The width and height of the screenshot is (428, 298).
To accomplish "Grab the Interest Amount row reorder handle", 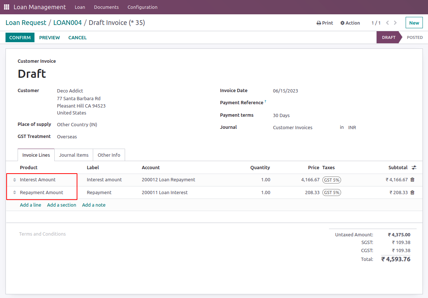I will tap(14, 180).
